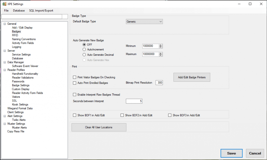Check Show BDF1 in Add/Edit

coord(74,115)
